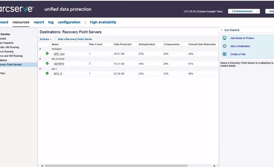This screenshot has height=167, width=274.
Task: Open the UDPRPS datastore link
Action: [59, 64]
